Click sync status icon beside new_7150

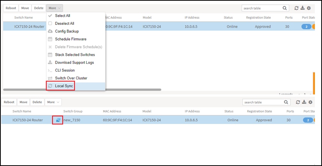(58, 120)
